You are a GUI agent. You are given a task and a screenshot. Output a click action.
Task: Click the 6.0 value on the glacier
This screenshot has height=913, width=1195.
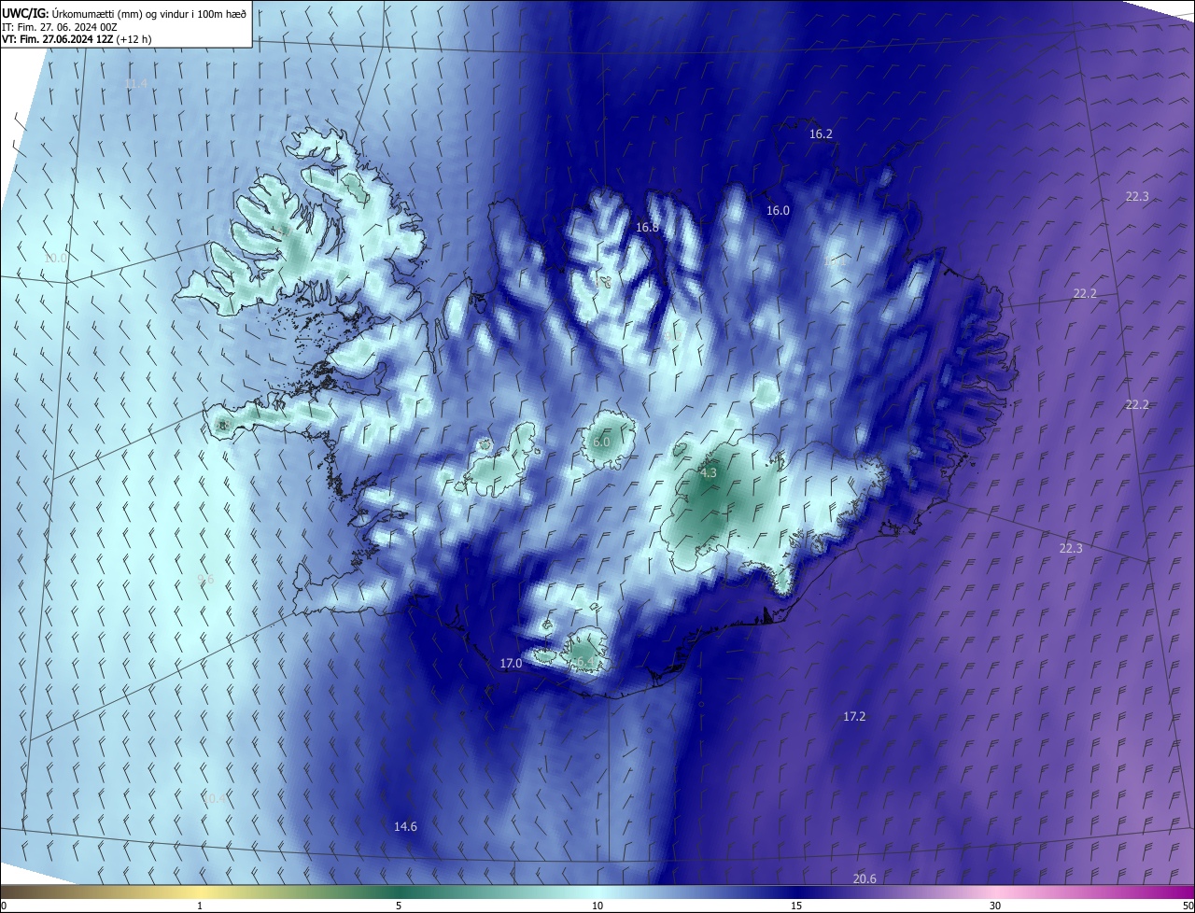coord(601,442)
